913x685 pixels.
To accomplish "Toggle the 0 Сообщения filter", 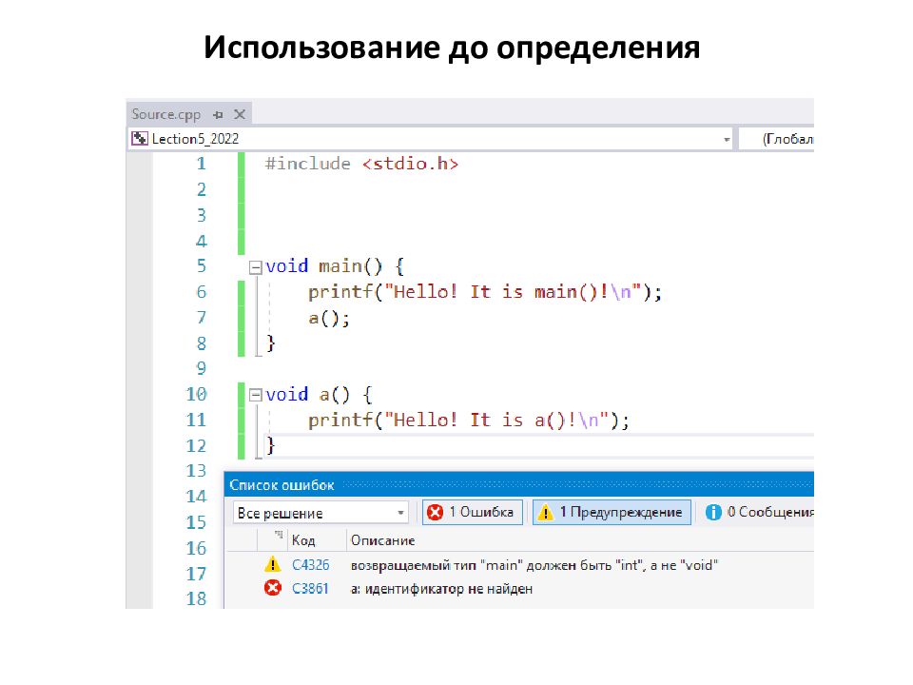I will 759,512.
